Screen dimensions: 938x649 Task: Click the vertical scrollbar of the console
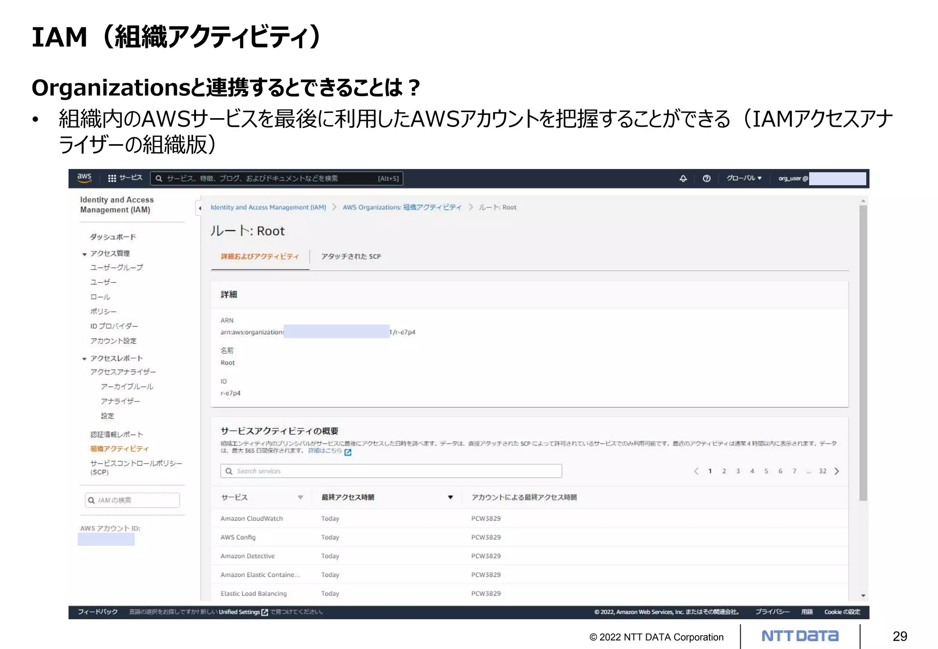point(863,352)
